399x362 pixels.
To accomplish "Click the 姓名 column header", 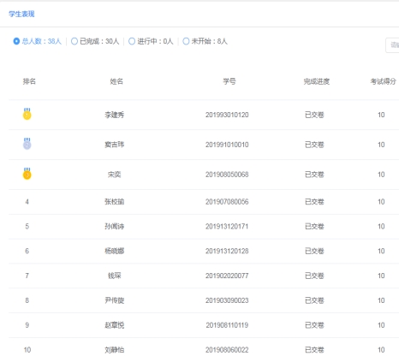I will [x=116, y=81].
